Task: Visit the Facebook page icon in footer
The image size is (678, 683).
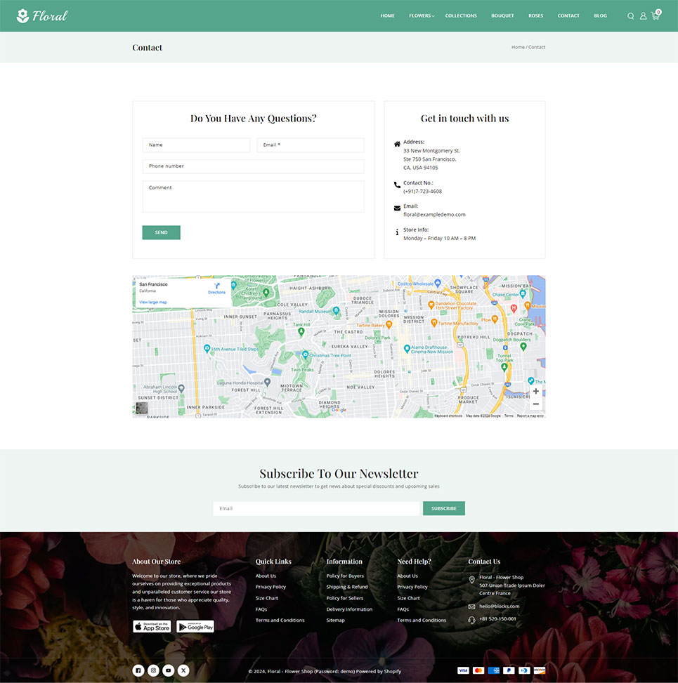Action: (x=138, y=670)
